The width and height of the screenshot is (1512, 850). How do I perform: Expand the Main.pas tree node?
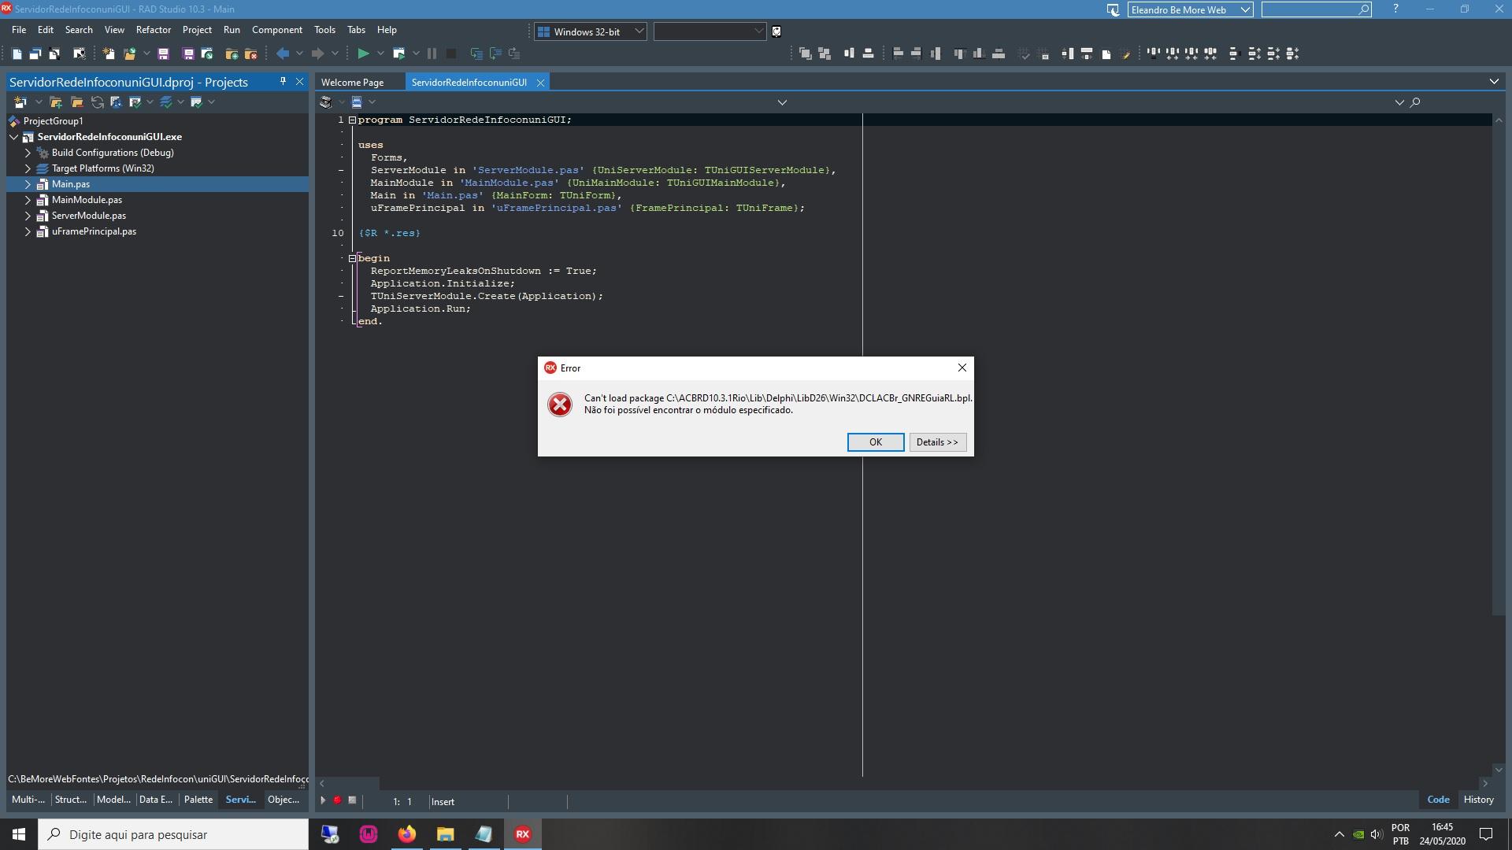[x=28, y=184]
